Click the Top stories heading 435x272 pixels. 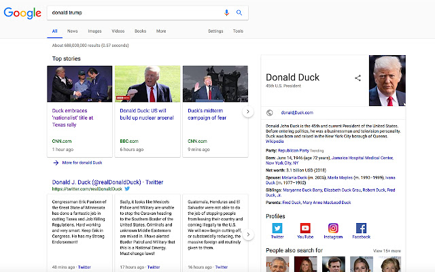point(67,58)
